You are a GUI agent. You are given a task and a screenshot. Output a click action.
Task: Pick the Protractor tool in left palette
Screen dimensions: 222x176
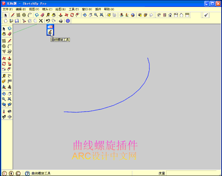4,81
